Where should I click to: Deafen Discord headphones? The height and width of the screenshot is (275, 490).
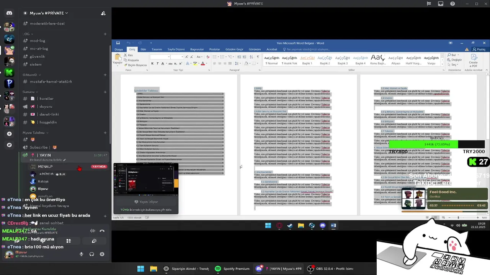click(x=91, y=254)
